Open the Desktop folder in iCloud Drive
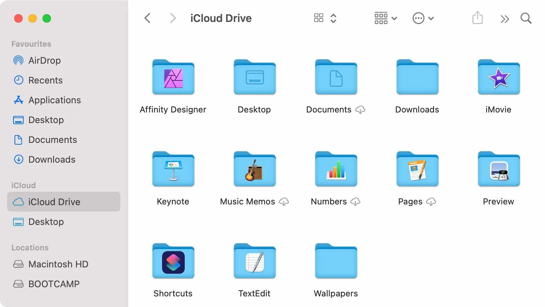The width and height of the screenshot is (545, 307). pyautogui.click(x=254, y=77)
